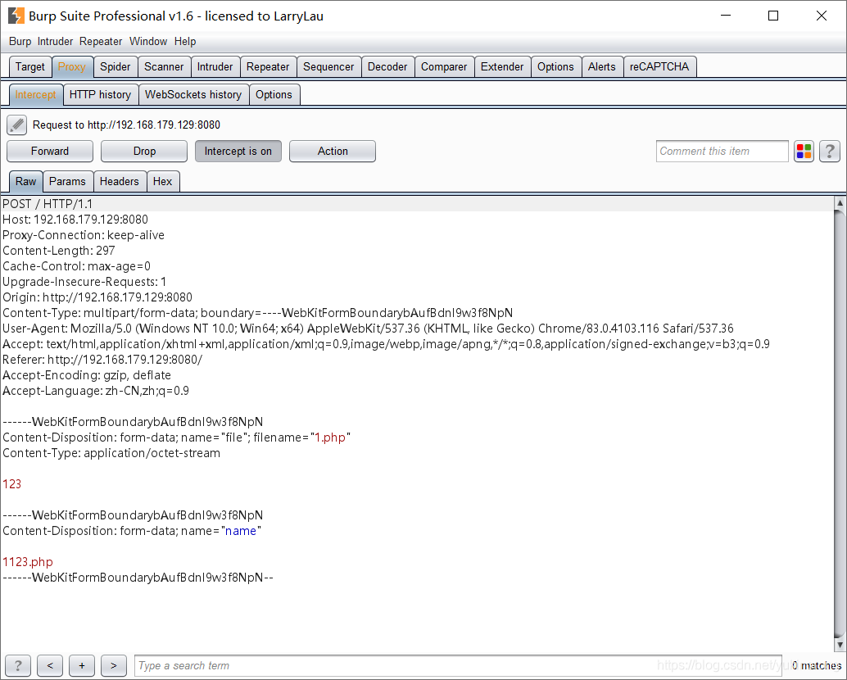
Task: Switch to the Hex view tab
Action: pos(162,182)
